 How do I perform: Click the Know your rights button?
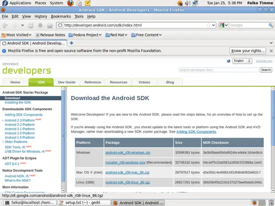[247, 51]
